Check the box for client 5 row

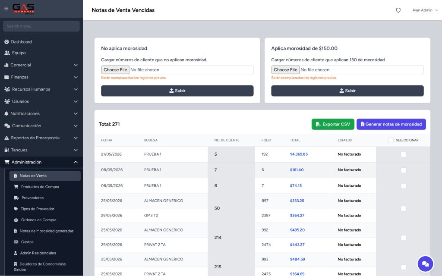point(404,154)
